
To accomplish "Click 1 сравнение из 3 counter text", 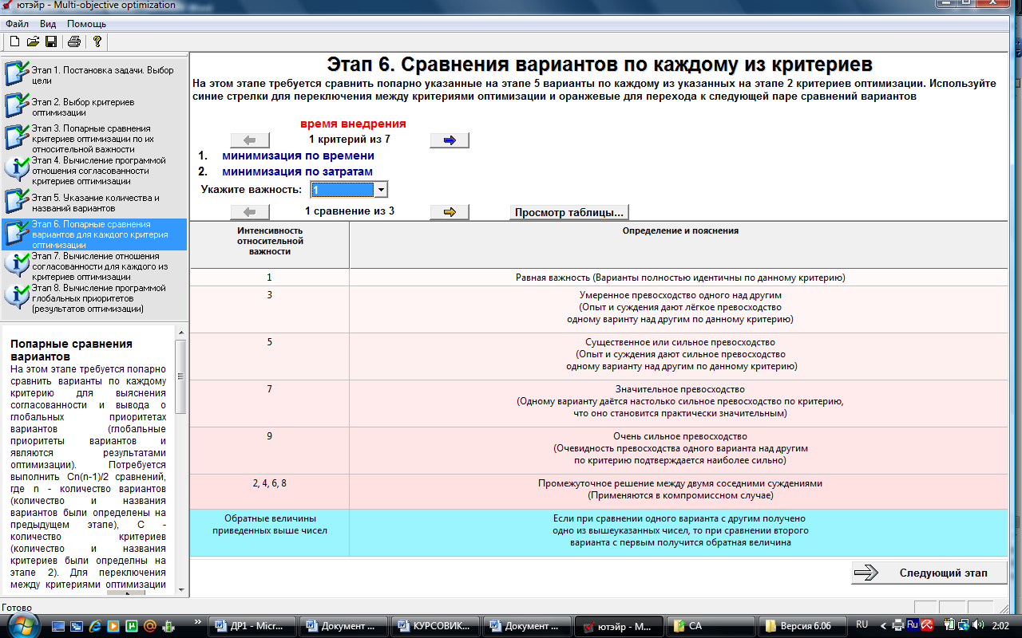I will (x=350, y=211).
